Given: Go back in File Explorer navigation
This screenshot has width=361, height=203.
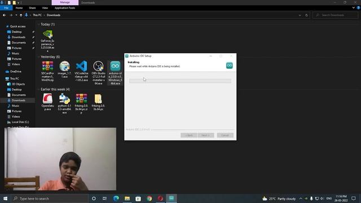Looking at the screenshot, I should [5, 15].
